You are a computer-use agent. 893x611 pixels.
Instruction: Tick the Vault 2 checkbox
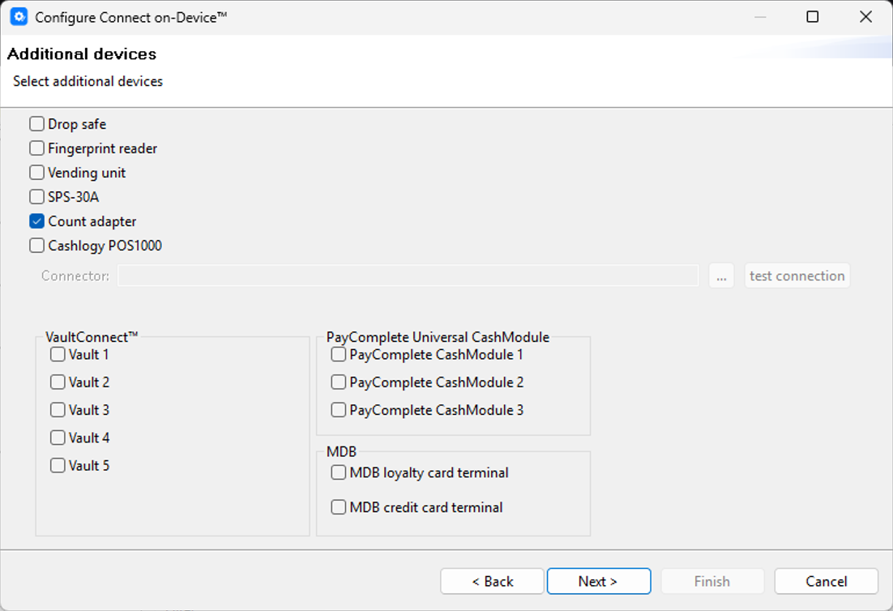tap(58, 382)
